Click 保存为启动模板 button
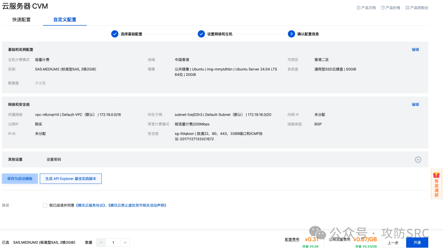 click(x=20, y=179)
